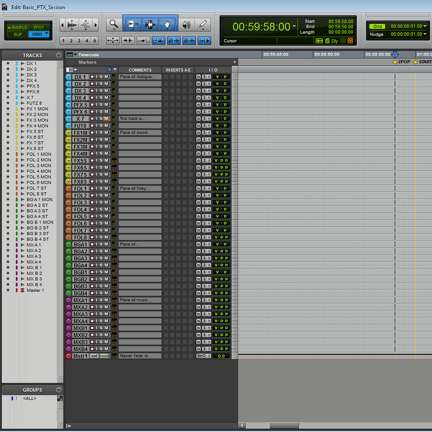Switch edit mode to SPOT
The height and width of the screenshot is (432, 432).
click(38, 27)
